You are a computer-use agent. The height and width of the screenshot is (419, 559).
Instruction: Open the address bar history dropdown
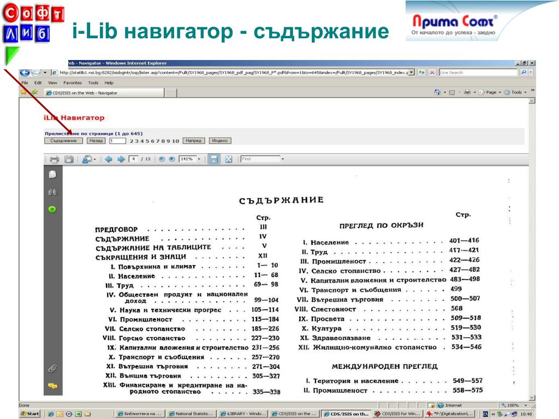point(412,73)
